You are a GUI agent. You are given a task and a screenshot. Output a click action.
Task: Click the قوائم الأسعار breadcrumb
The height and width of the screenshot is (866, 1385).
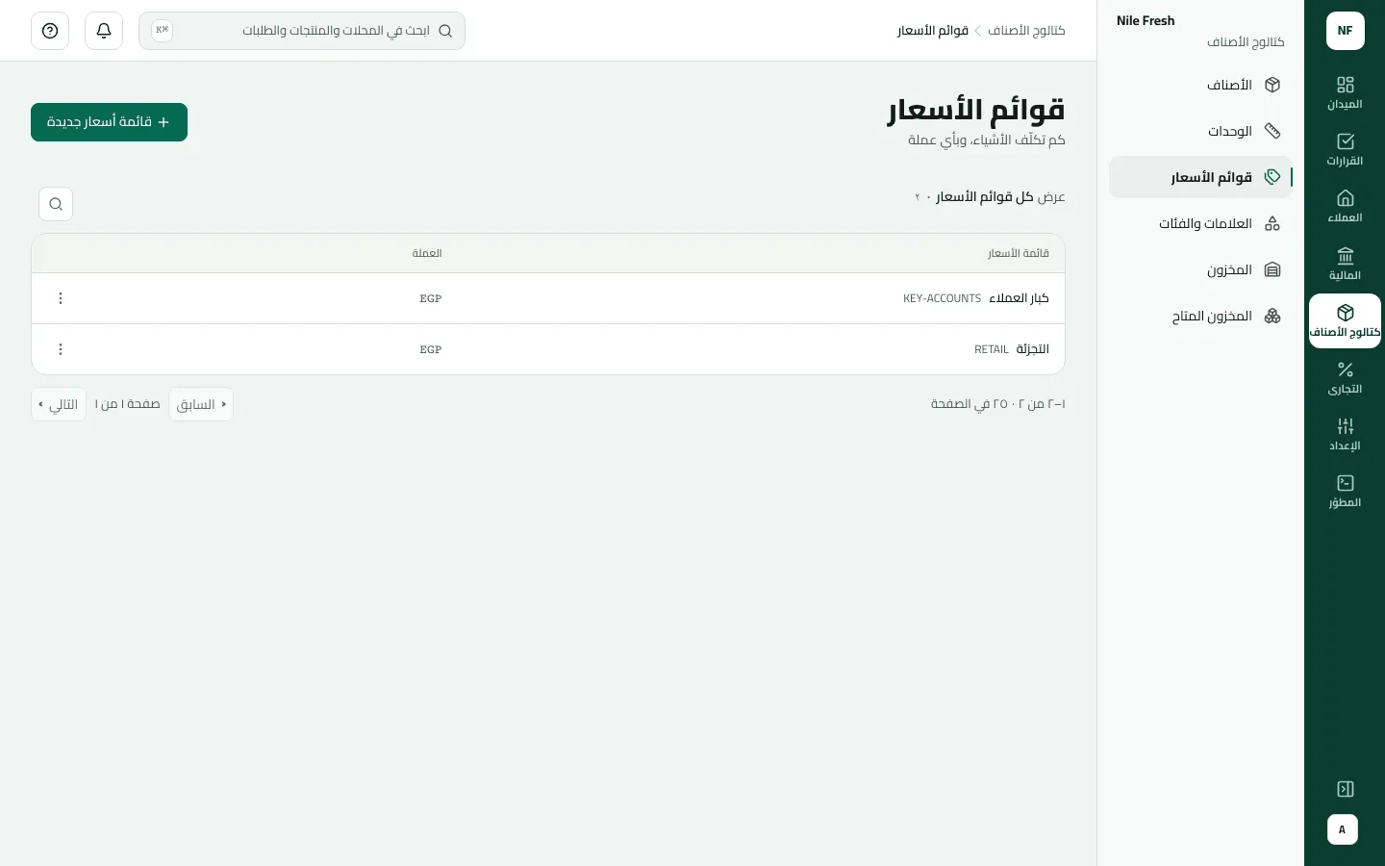[x=933, y=31]
